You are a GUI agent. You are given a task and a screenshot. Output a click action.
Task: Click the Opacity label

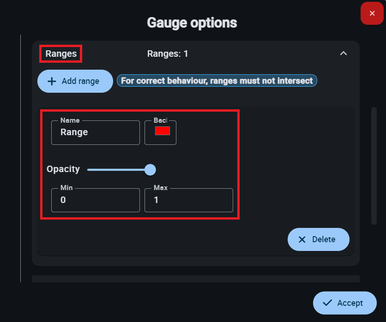tap(63, 169)
